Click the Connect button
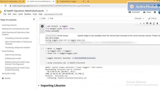This screenshot has width=160, height=90. 138,18
